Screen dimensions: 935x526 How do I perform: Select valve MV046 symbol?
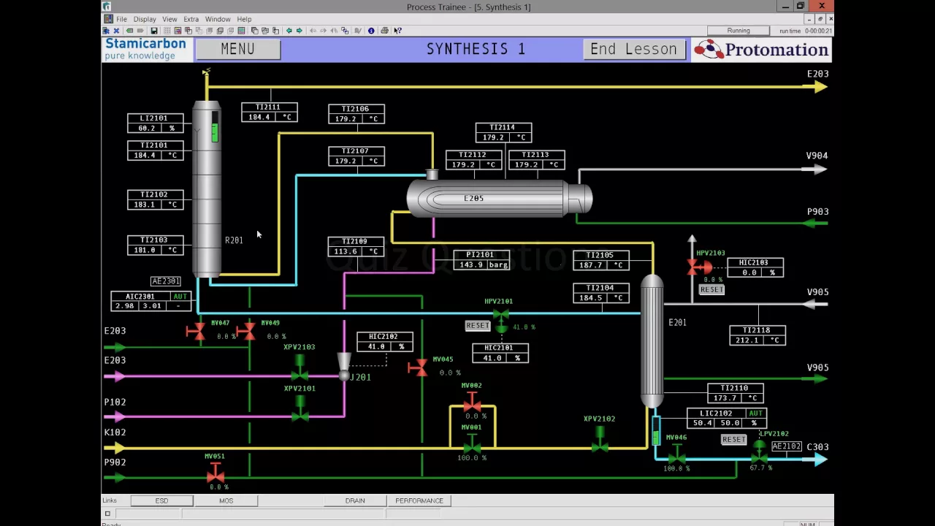677,454
